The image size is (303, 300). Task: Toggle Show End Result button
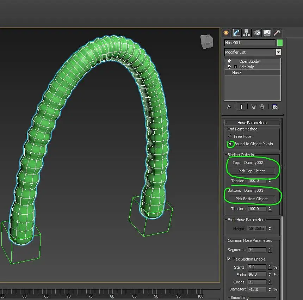241,106
